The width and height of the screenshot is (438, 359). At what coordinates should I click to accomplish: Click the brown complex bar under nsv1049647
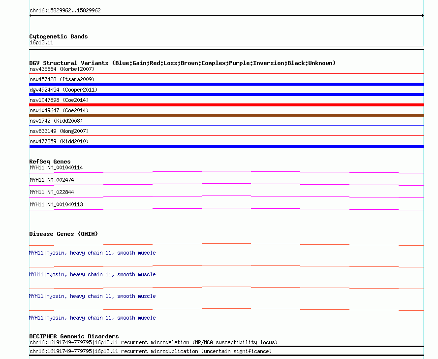pyautogui.click(x=226, y=115)
